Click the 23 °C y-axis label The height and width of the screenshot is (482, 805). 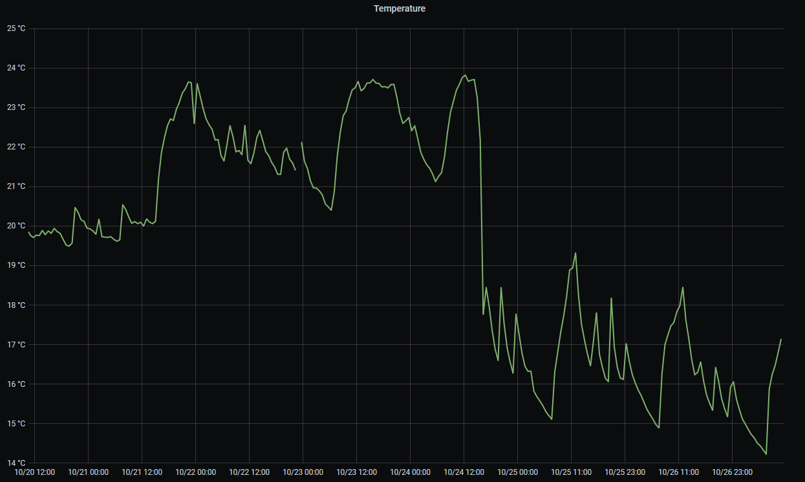16,107
